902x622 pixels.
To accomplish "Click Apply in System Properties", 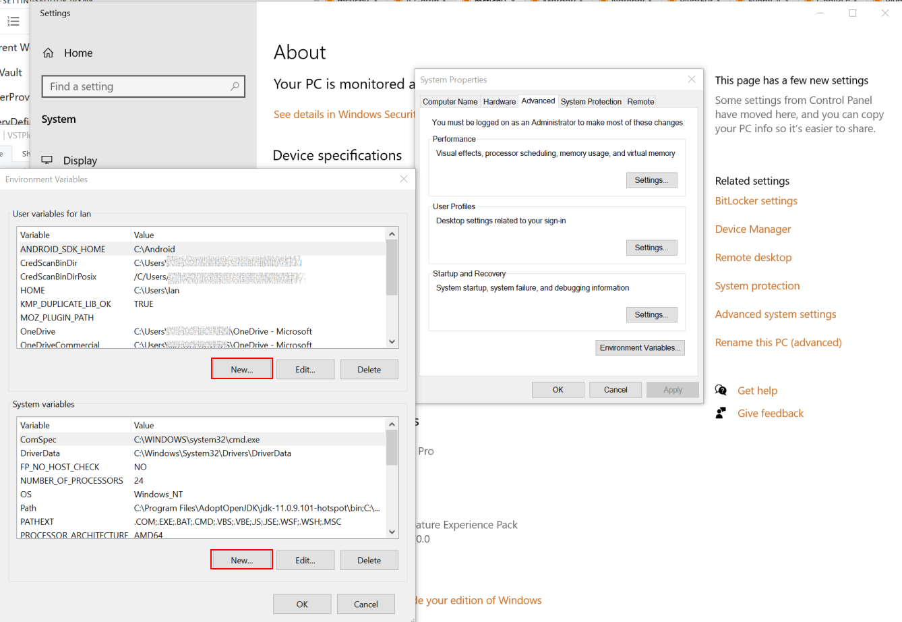I will click(673, 389).
